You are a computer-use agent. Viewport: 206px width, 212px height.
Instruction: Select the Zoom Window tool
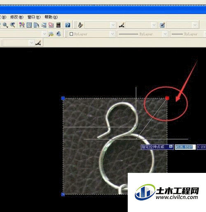click(x=5, y=25)
